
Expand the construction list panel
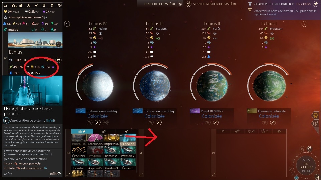tap(68, 174)
